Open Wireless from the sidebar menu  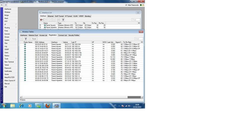7,12
